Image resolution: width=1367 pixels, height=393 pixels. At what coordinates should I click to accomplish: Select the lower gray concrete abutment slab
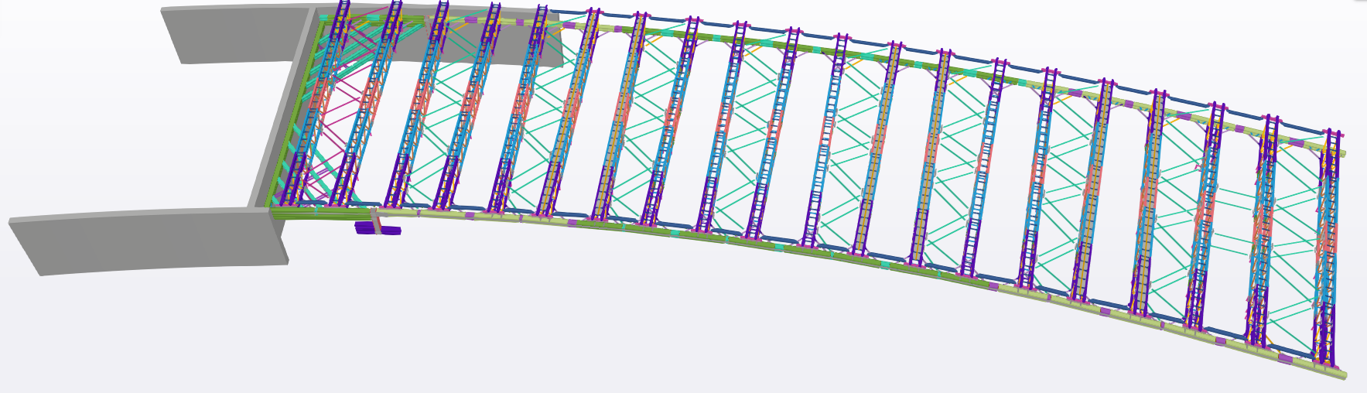(x=147, y=241)
